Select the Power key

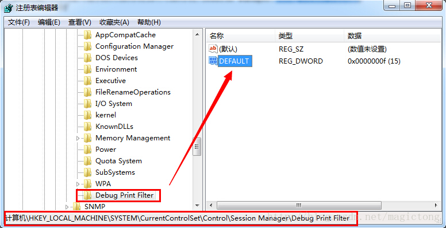pyautogui.click(x=106, y=150)
